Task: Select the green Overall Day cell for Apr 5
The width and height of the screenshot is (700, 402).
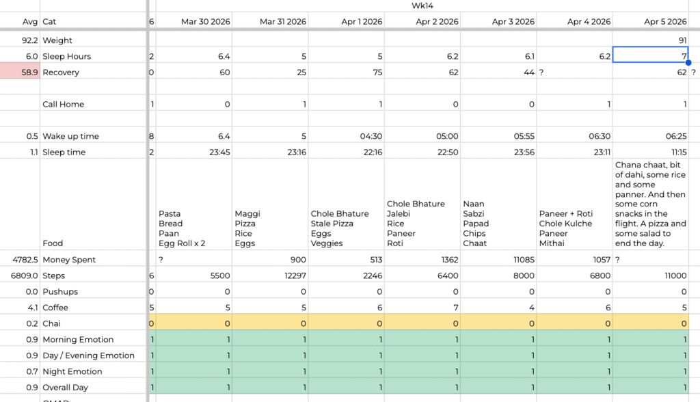Action: click(651, 388)
